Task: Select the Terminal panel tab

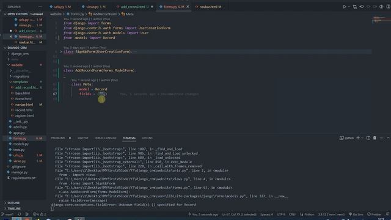Action: [x=129, y=138]
